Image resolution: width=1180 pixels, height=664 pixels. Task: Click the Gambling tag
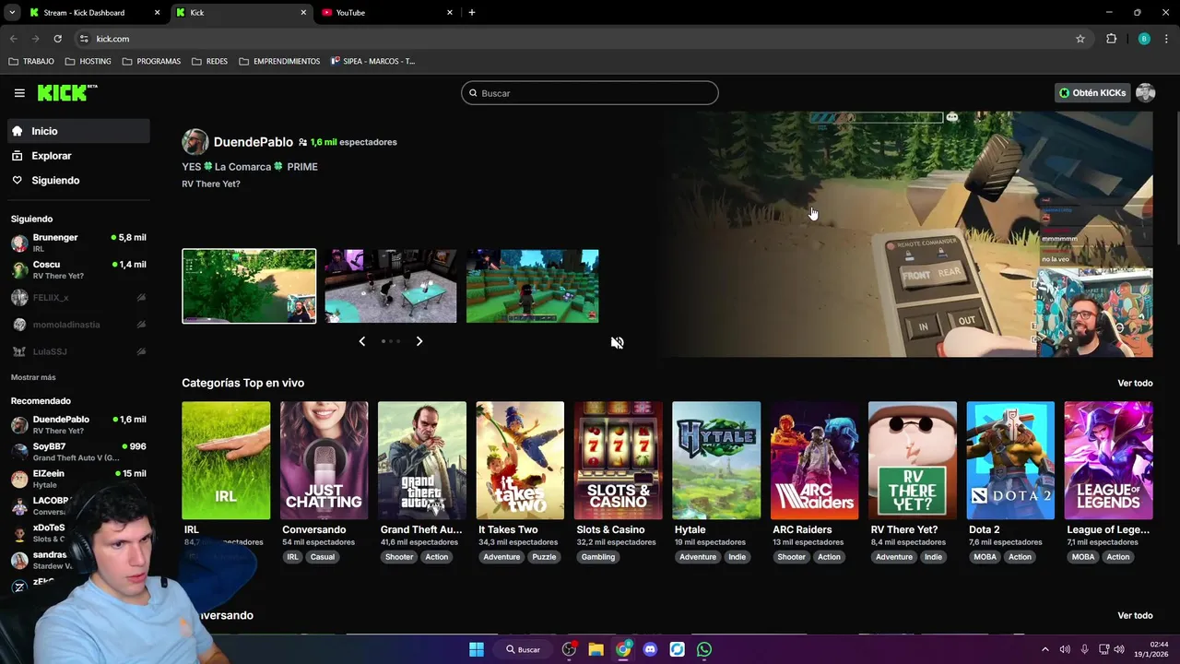(x=598, y=557)
